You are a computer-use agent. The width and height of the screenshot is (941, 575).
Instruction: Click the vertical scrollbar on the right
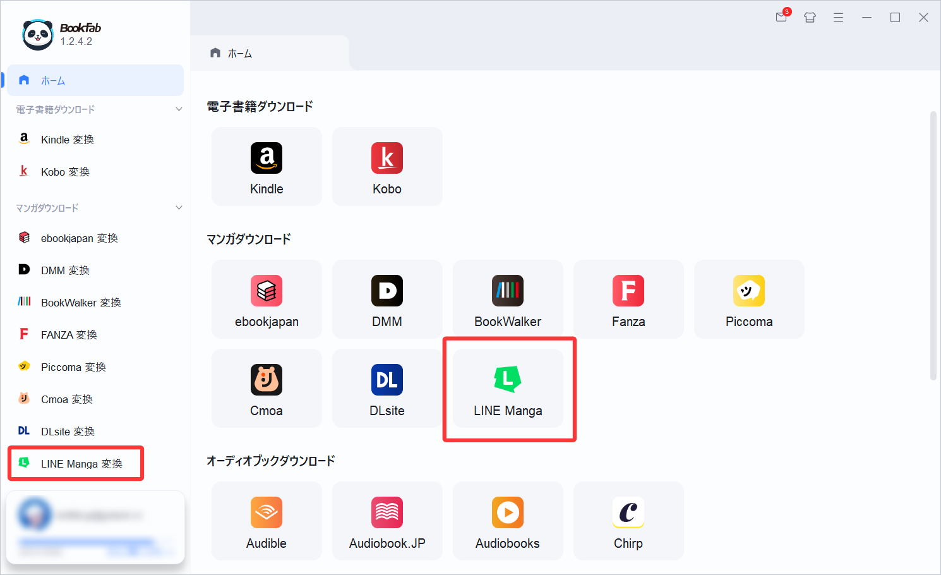(933, 246)
